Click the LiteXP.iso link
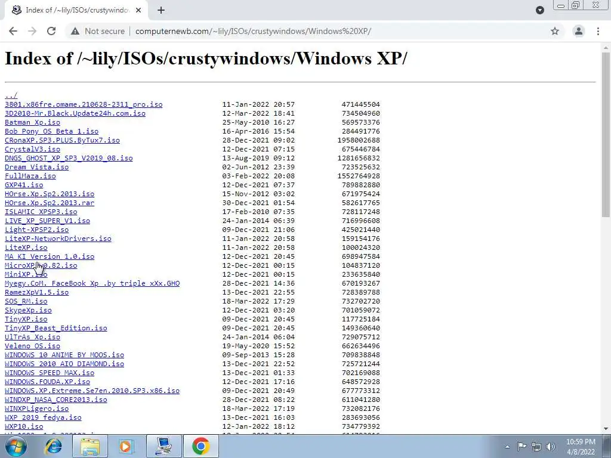 tap(26, 247)
